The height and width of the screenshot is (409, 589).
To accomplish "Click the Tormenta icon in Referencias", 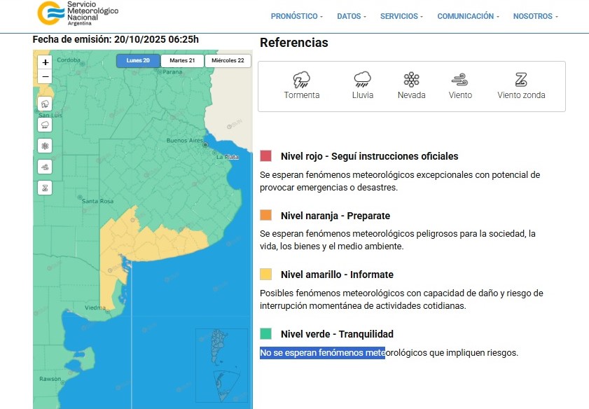I will tap(302, 79).
